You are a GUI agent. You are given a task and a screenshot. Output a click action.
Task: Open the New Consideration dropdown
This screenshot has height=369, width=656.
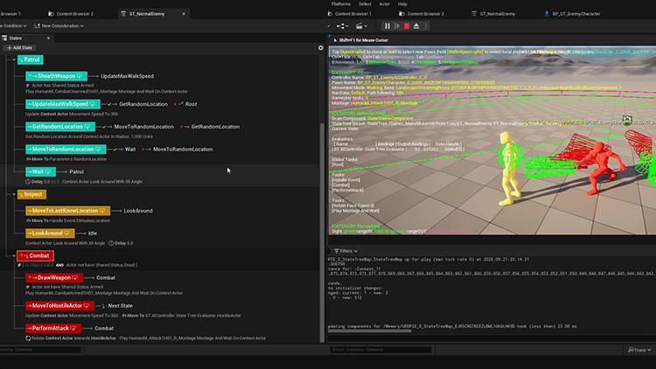[x=59, y=26]
